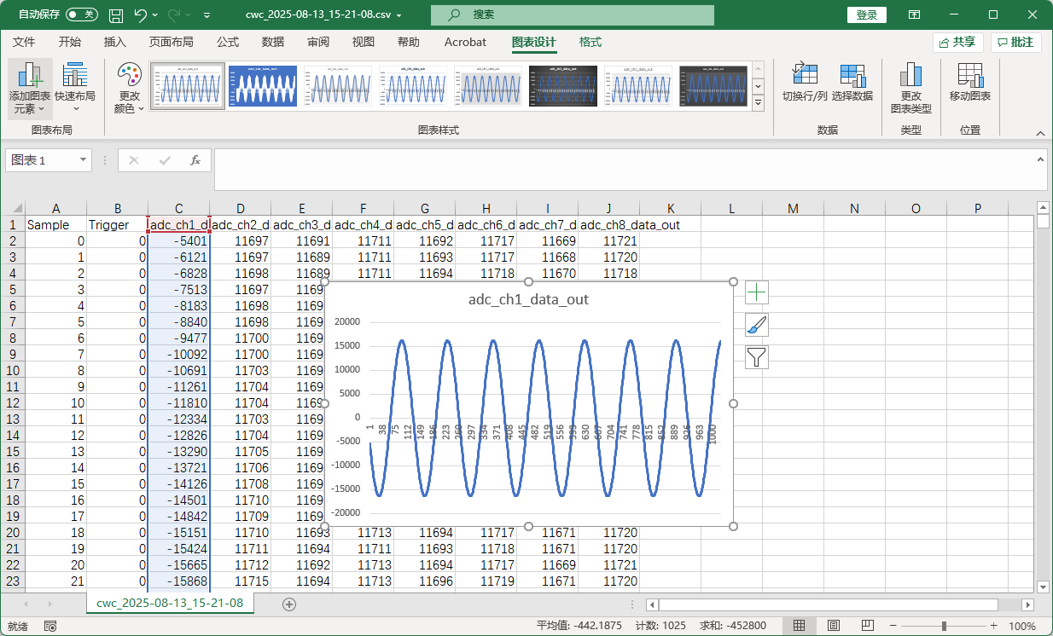This screenshot has width=1053, height=636.
Task: Click the 100% zoom level
Action: coord(1021,627)
